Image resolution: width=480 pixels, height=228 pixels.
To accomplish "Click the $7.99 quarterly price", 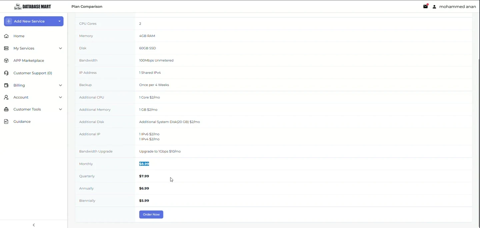I will 144,176.
